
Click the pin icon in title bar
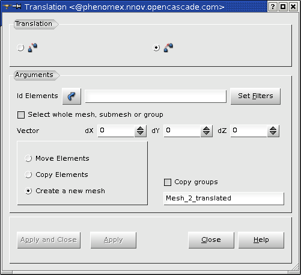click(x=17, y=7)
